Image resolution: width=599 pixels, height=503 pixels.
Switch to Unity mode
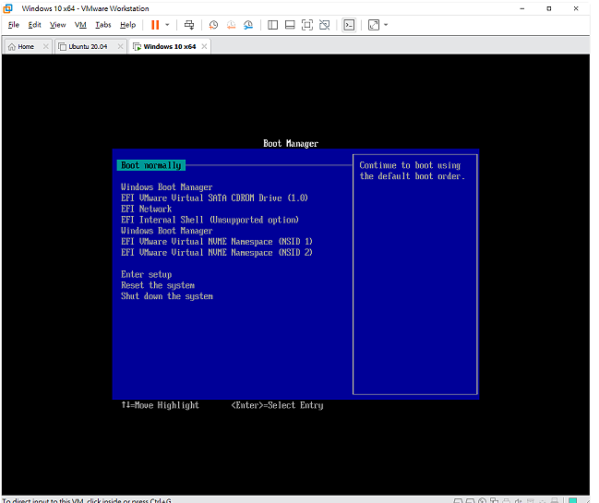(x=324, y=25)
